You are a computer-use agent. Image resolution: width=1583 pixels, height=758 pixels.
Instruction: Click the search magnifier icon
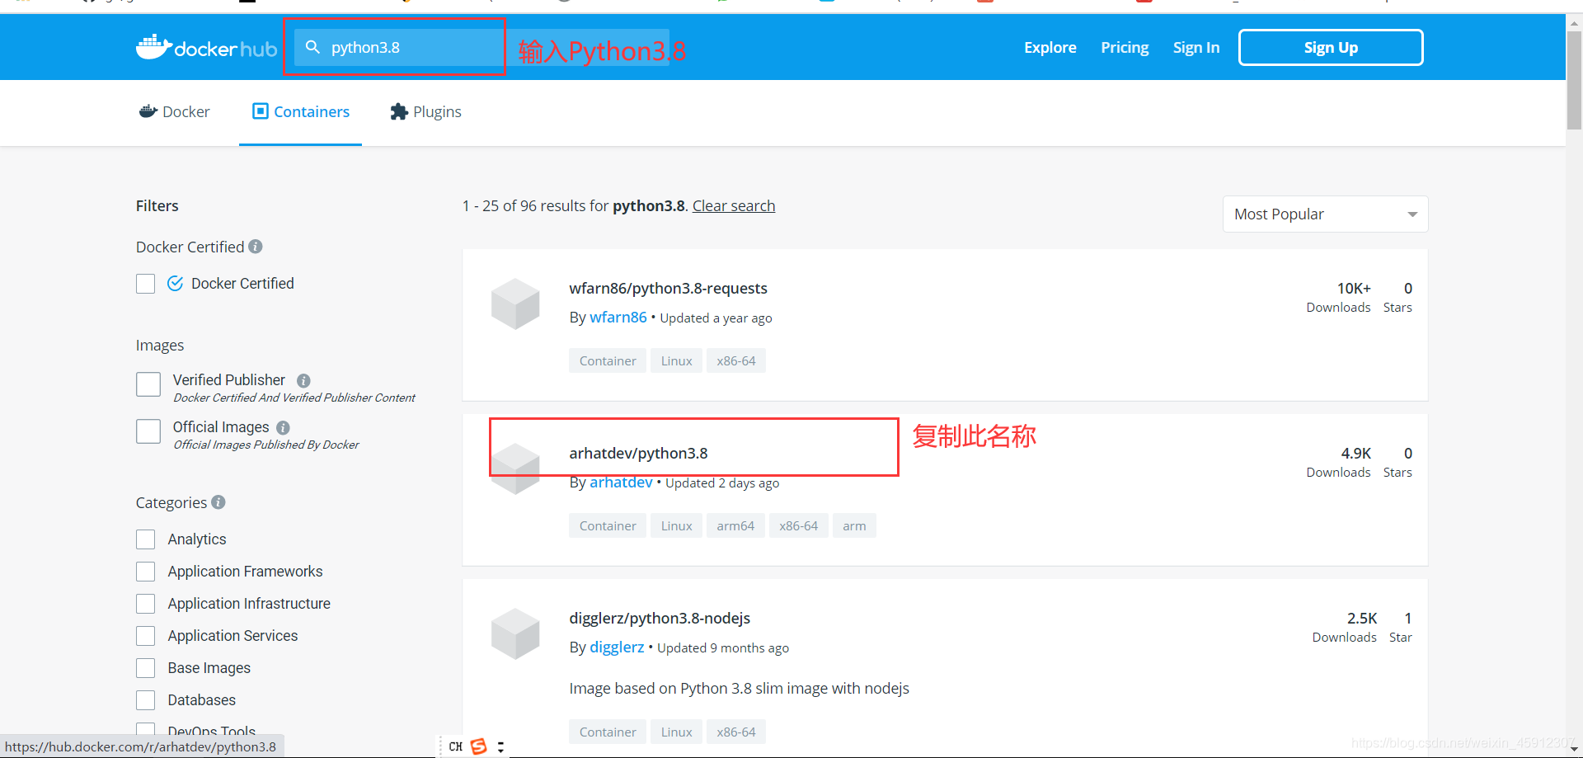pos(312,47)
